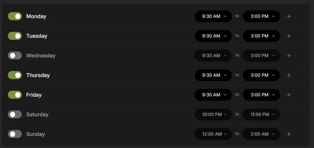Click the Thursday day label
Viewport: 314px width, 148px height.
[x=38, y=75]
